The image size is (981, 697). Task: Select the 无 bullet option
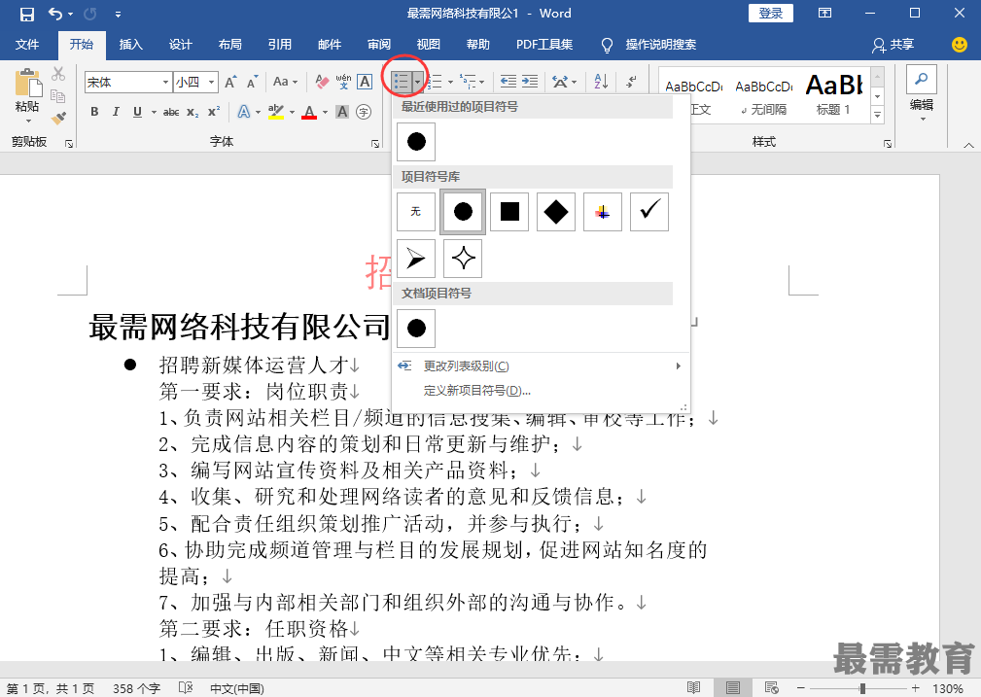(416, 212)
